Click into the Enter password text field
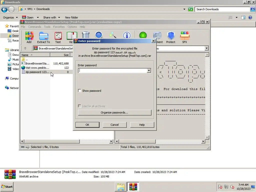 click(x=113, y=70)
